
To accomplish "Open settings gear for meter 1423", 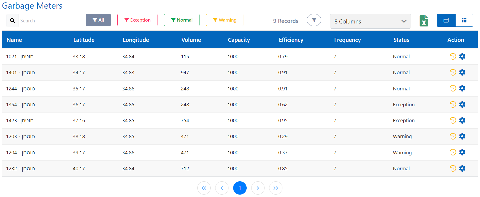I will 462,120.
